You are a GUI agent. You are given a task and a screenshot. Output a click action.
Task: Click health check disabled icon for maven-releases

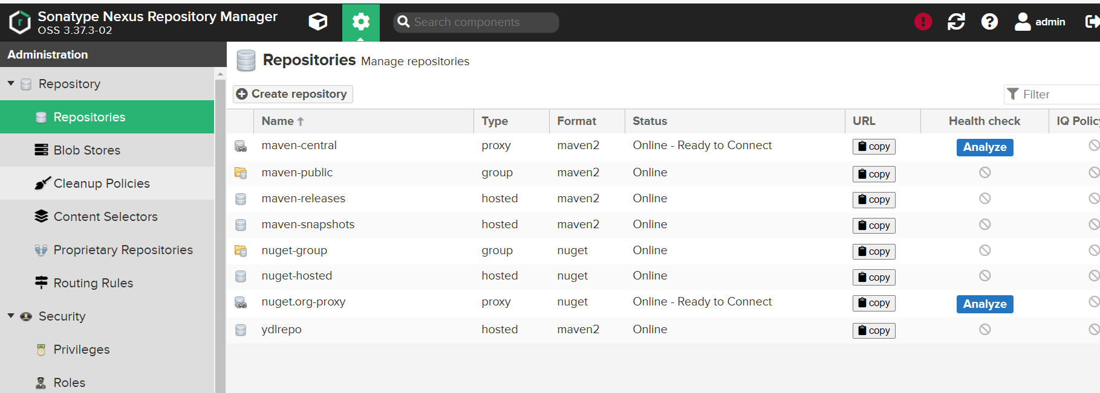pos(985,199)
